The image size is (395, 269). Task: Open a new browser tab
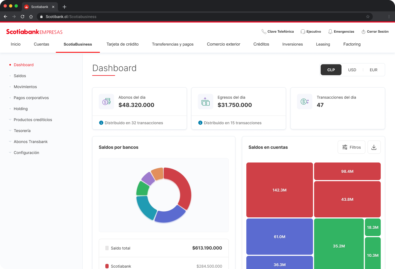tap(64, 7)
